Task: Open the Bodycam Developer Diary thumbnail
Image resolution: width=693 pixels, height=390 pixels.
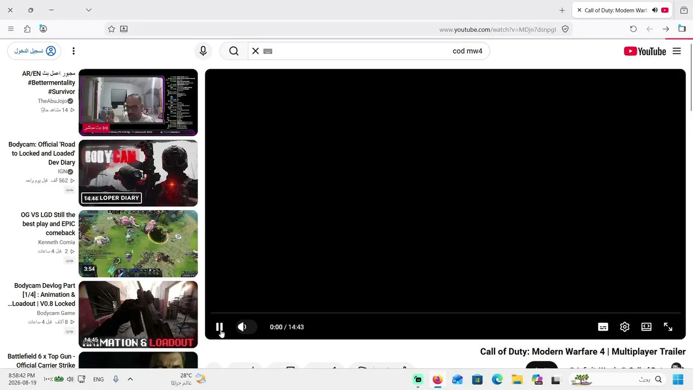Action: (x=138, y=173)
